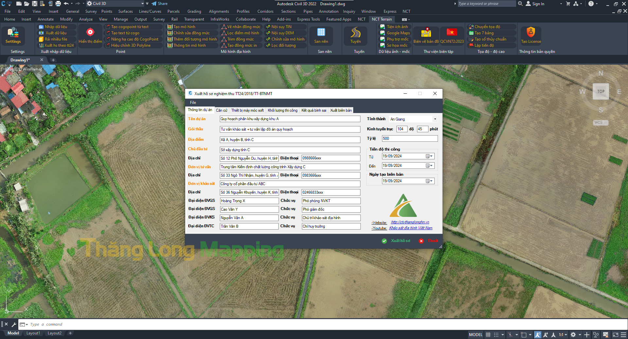Toggle snap mode in status bar
The image size is (628, 339).
496,335
